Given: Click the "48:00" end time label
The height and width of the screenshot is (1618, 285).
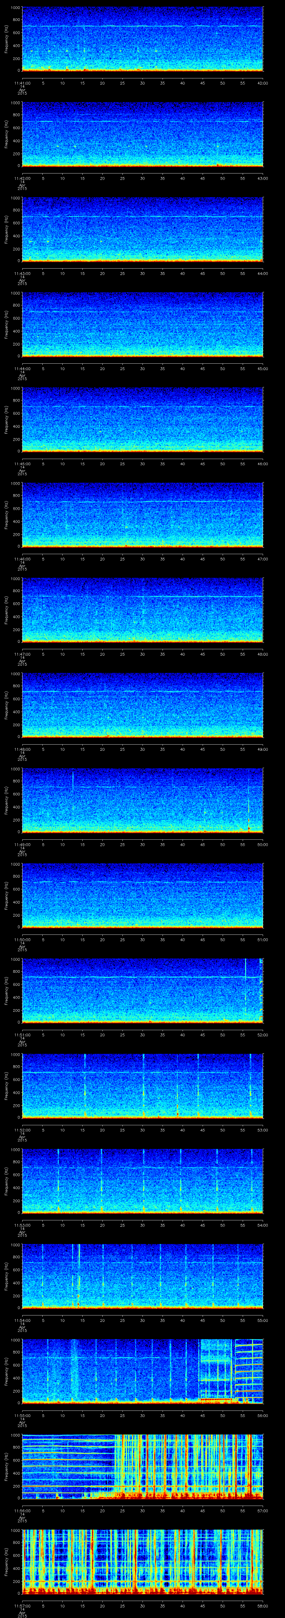Looking at the screenshot, I should coord(263,654).
